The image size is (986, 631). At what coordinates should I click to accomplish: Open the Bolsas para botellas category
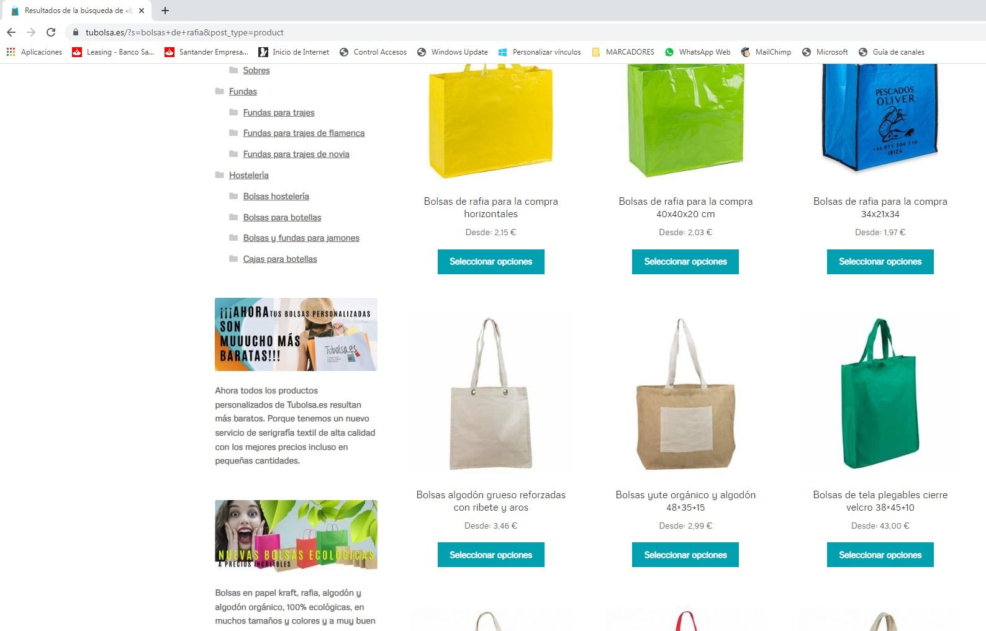[x=282, y=217]
